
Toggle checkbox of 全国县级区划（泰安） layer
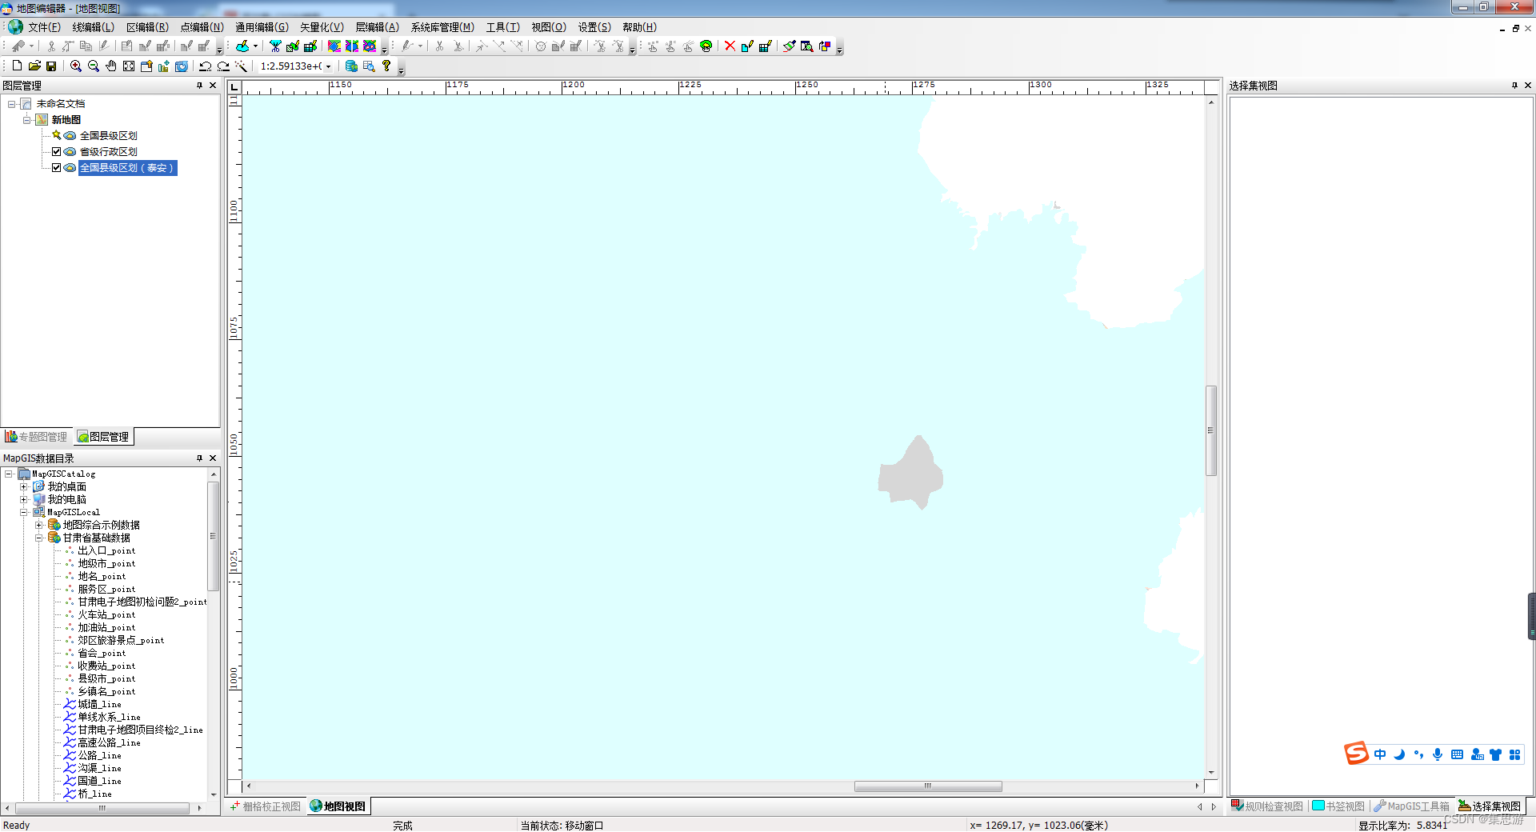[57, 168]
